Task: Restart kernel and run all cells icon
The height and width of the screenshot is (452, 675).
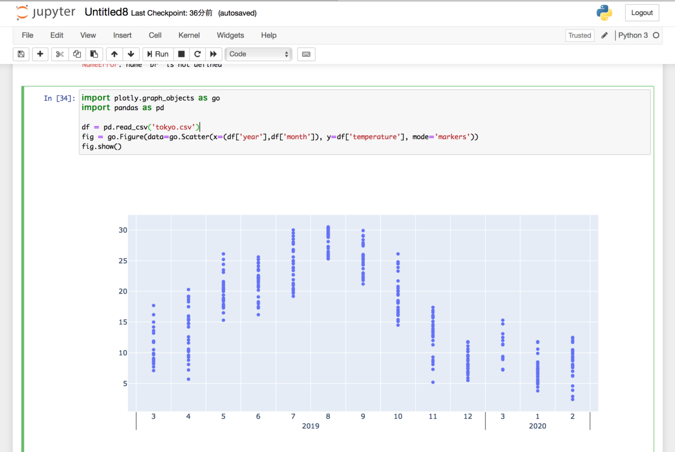Action: tap(214, 54)
